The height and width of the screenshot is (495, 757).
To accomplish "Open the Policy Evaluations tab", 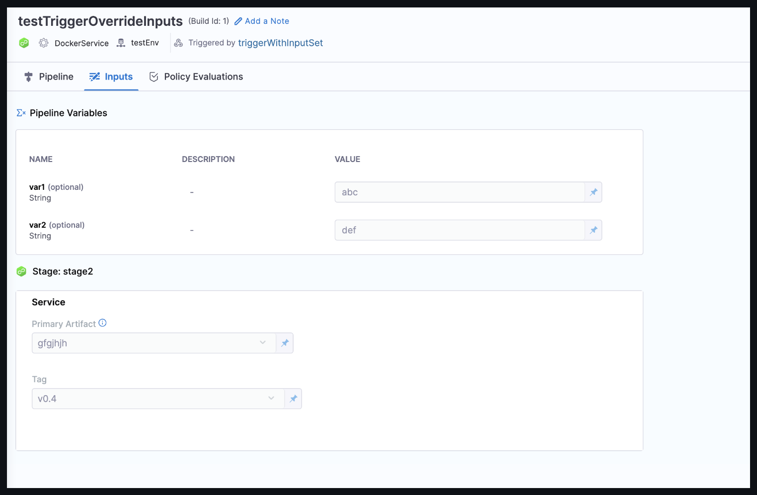I will pos(196,77).
